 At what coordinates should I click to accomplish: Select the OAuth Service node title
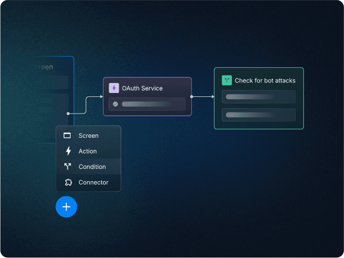(x=142, y=88)
